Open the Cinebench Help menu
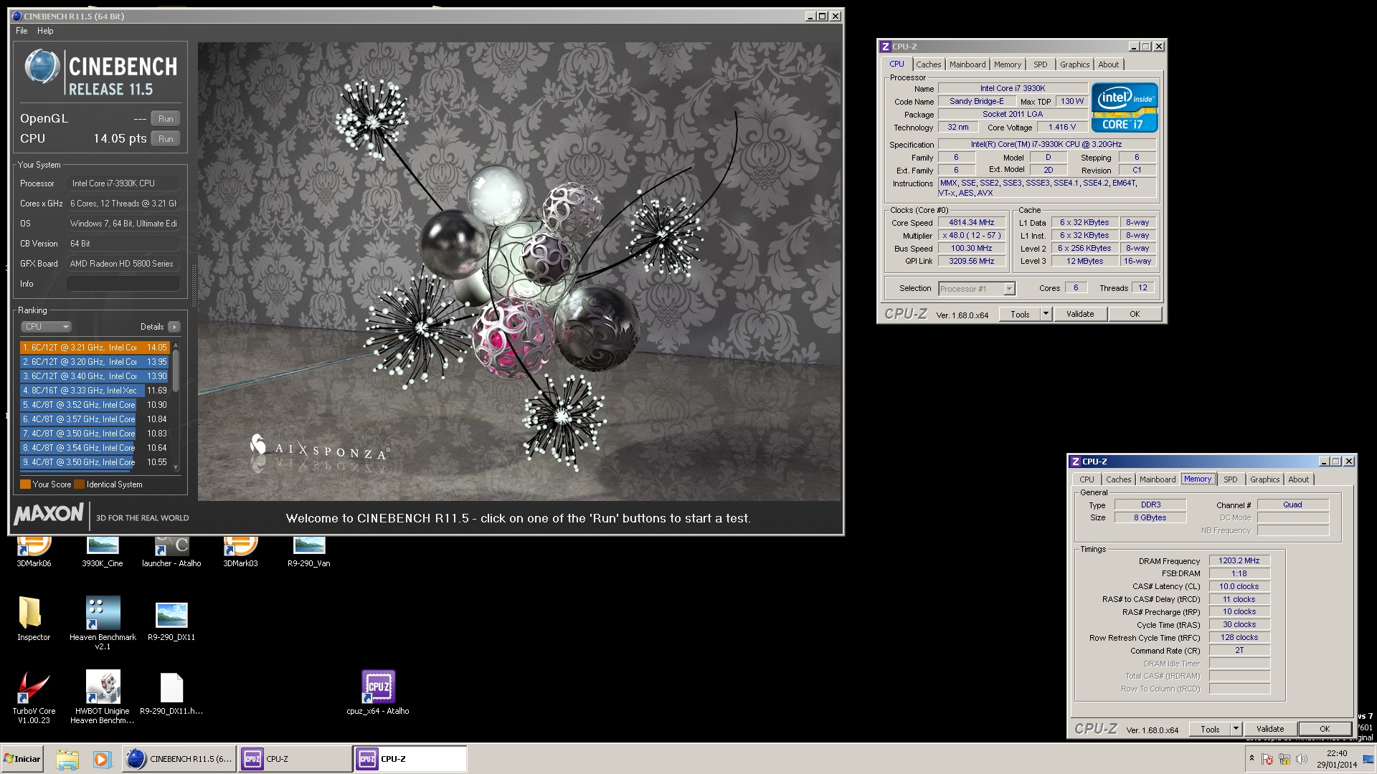The height and width of the screenshot is (774, 1377). click(45, 31)
